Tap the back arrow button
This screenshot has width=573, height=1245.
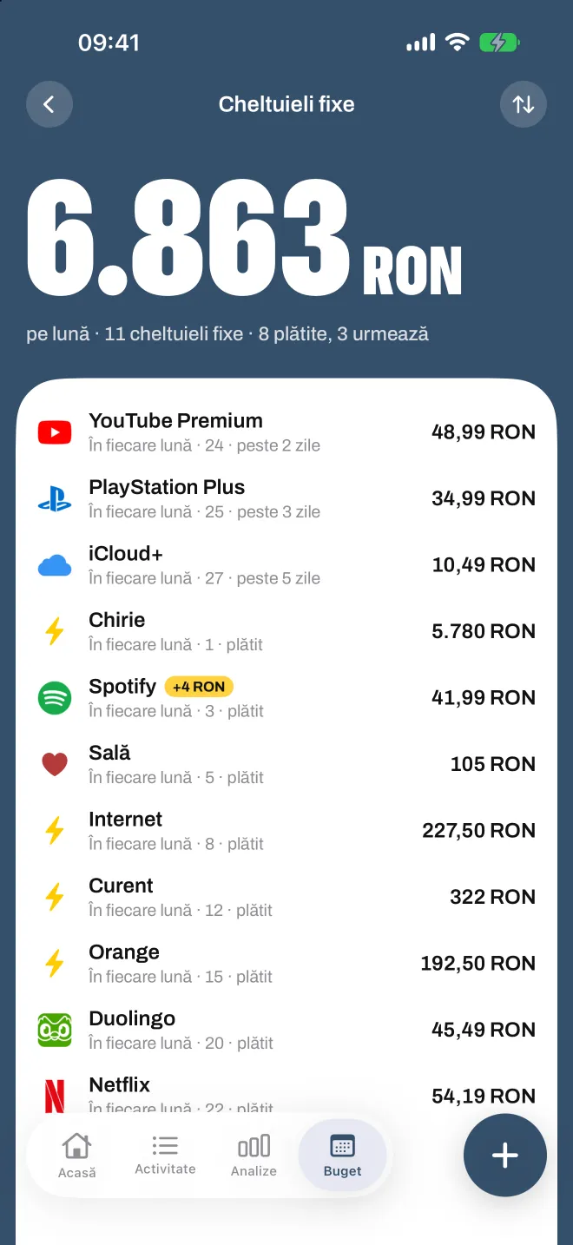[x=49, y=104]
